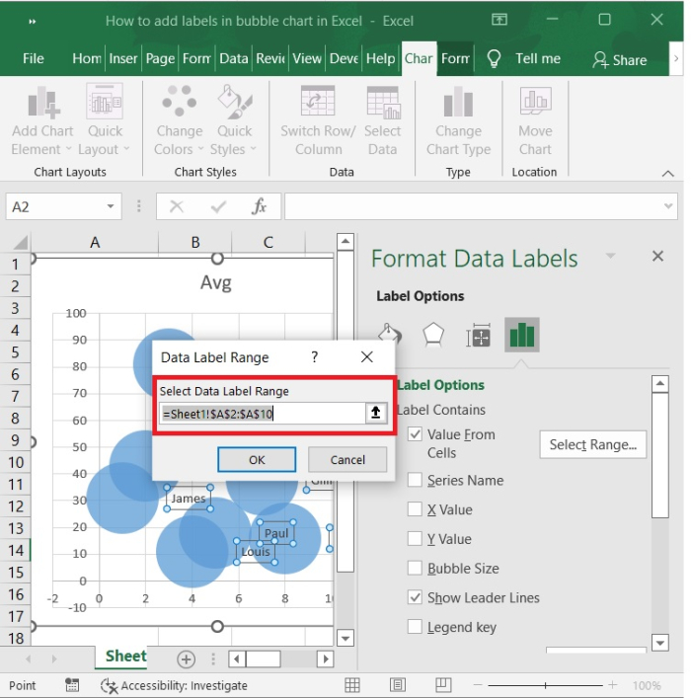691x698 pixels.
Task: Click the Select Data icon
Action: pyautogui.click(x=383, y=102)
